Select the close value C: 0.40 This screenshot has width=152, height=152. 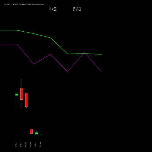coord(53,8)
